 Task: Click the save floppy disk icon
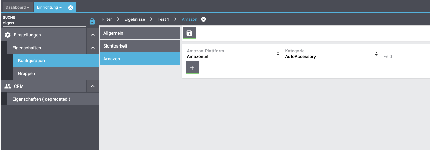pos(190,33)
